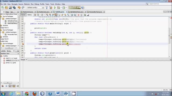Screen dimensions: 172x96
Task: Close the Output panel tab
Action: click(x=27, y=60)
